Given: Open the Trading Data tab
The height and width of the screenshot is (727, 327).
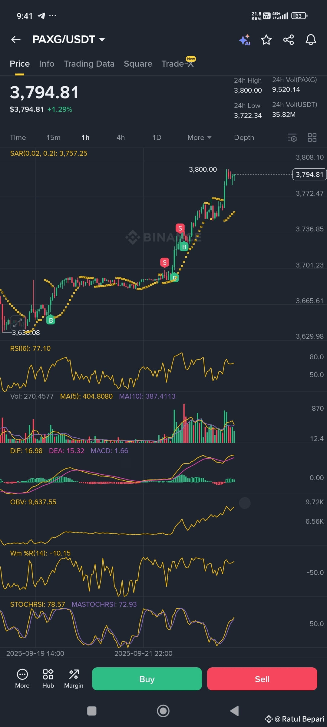Looking at the screenshot, I should click(89, 64).
